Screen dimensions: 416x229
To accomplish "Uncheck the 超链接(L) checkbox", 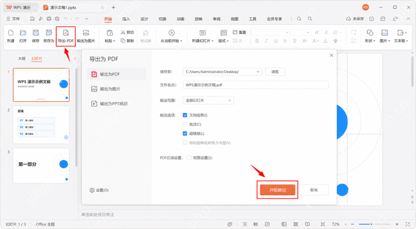I will point(185,133).
